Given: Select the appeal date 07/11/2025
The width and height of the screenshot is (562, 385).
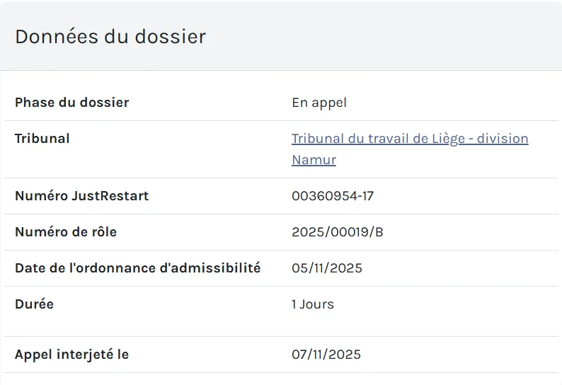Looking at the screenshot, I should [326, 355].
